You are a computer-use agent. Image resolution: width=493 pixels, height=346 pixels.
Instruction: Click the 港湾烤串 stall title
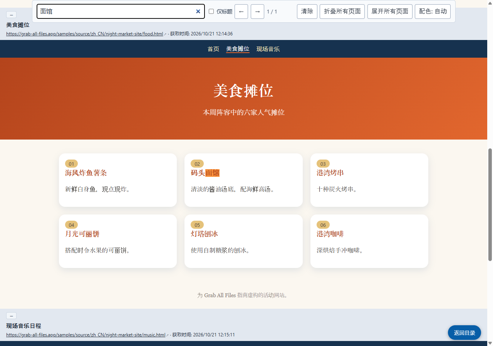pos(330,173)
